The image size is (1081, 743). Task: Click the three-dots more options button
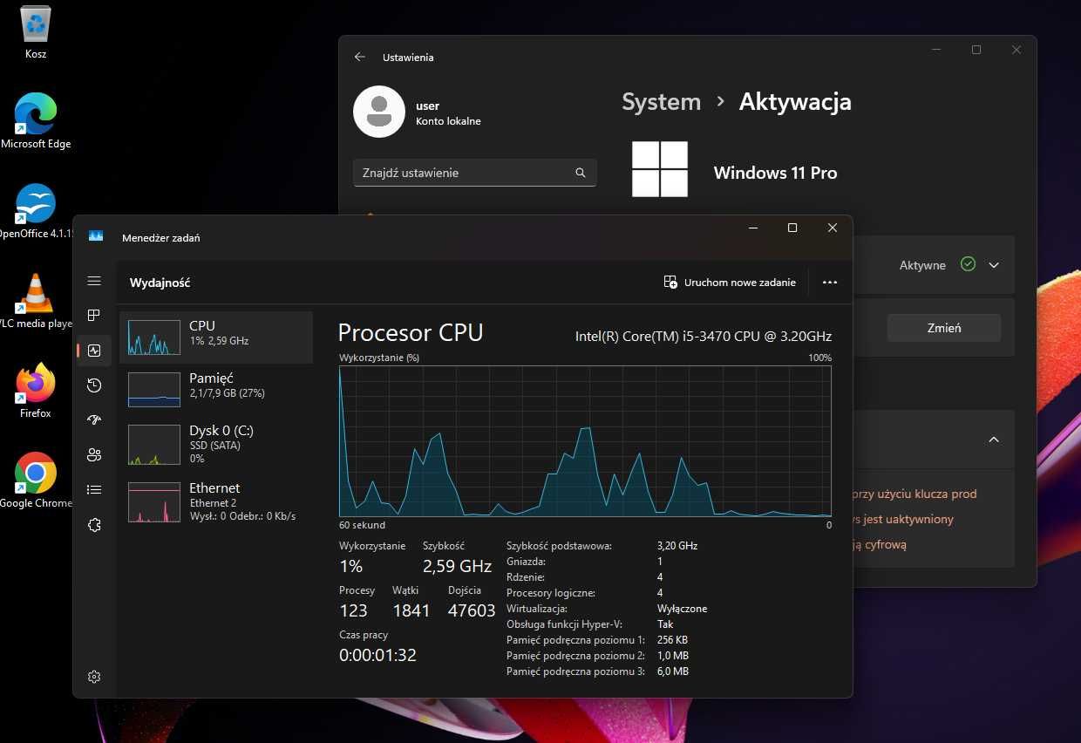pos(830,283)
